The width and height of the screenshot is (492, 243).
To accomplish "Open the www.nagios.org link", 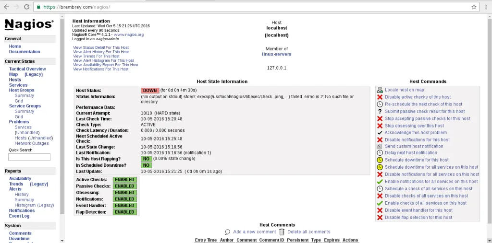I will [129, 35].
